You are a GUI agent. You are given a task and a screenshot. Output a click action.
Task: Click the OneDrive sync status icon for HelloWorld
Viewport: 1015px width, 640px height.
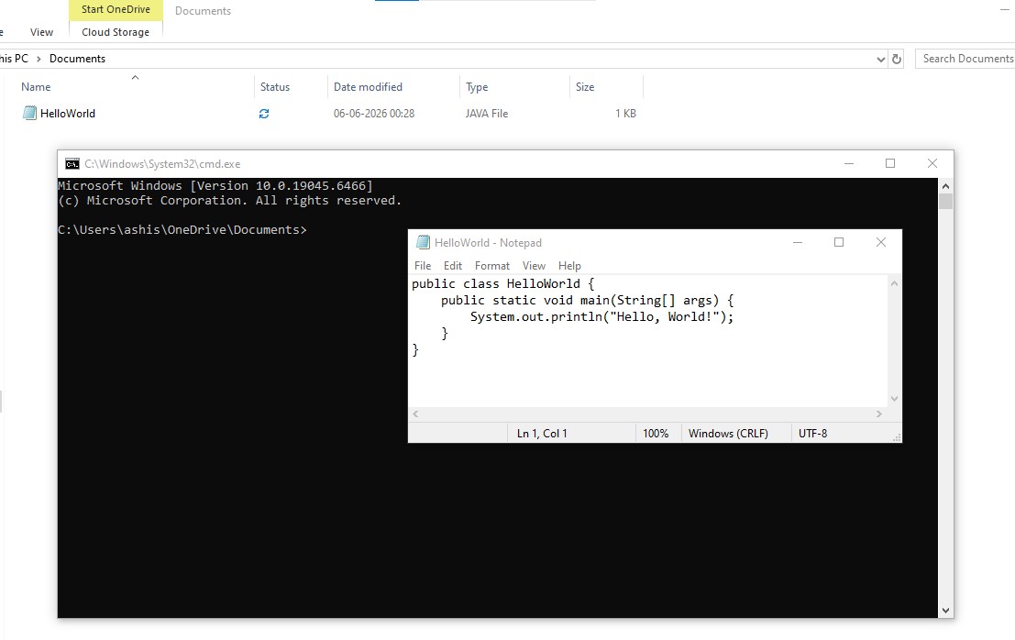(x=264, y=114)
